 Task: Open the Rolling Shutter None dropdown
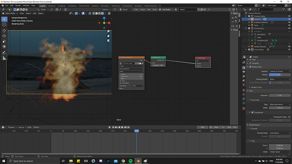(x=280, y=79)
